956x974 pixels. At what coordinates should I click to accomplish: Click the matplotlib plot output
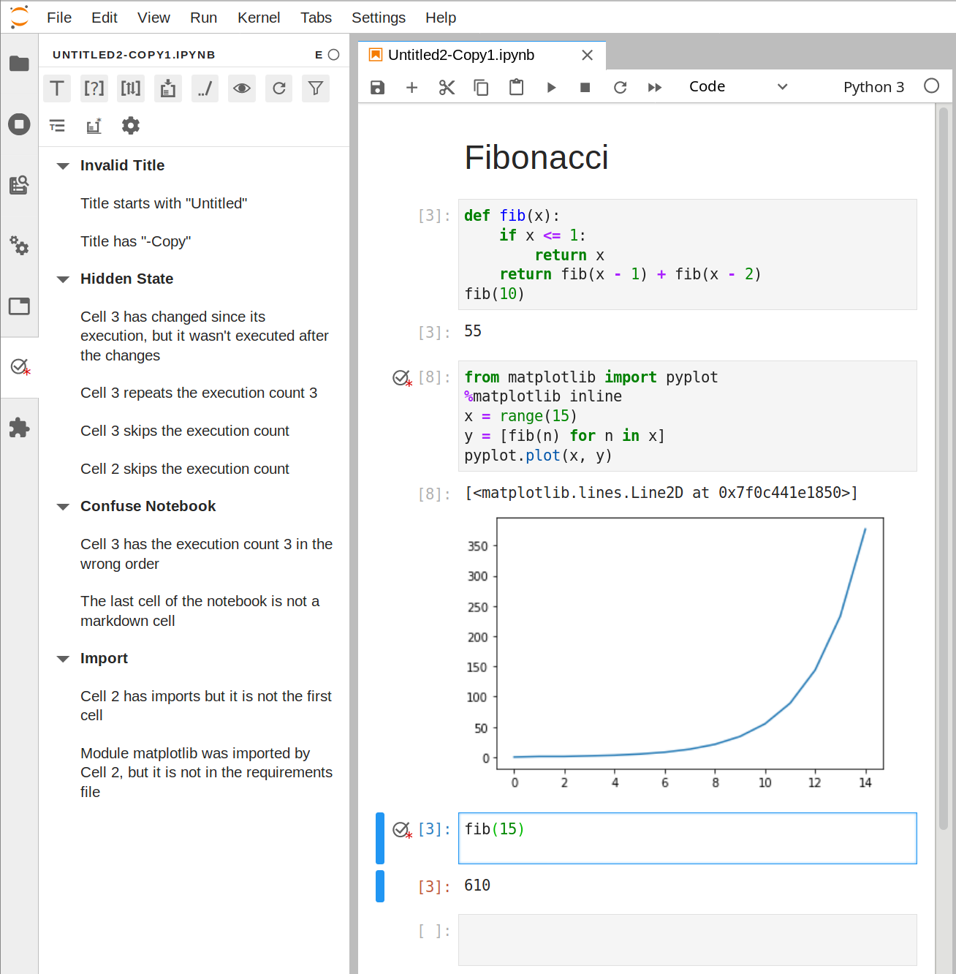click(675, 653)
